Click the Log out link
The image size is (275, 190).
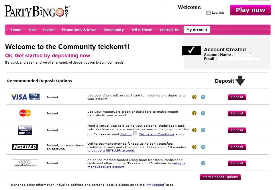coord(218,13)
